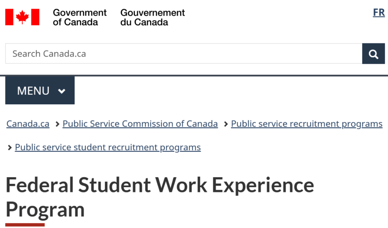Click the chevron after Canada.ca breadcrumb
This screenshot has height=228, width=388.
pos(57,124)
